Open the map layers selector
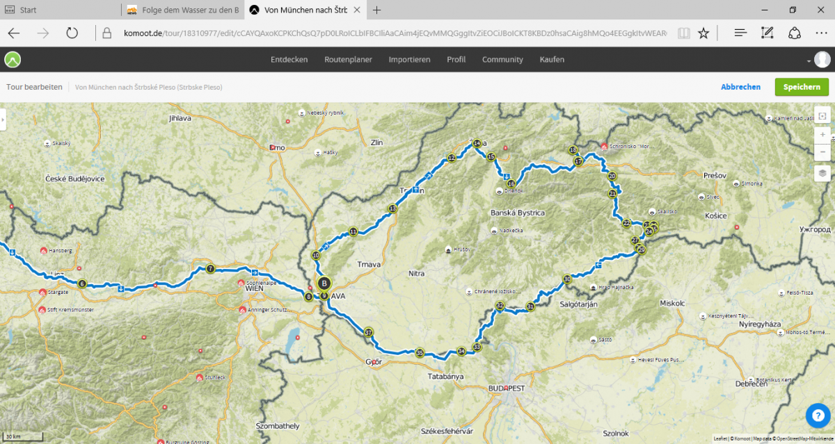The width and height of the screenshot is (835, 444). [x=822, y=173]
